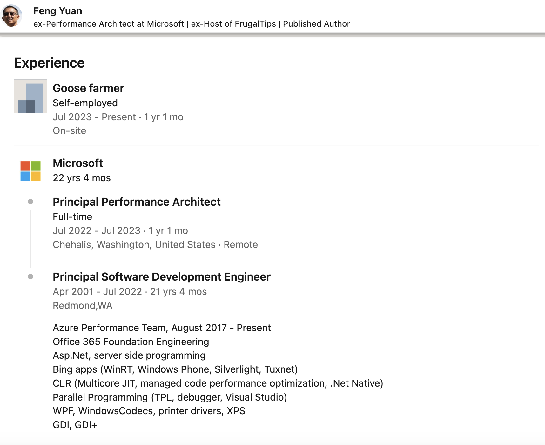Click the 'Jul 2022 - Jul 2023' date range

[97, 231]
